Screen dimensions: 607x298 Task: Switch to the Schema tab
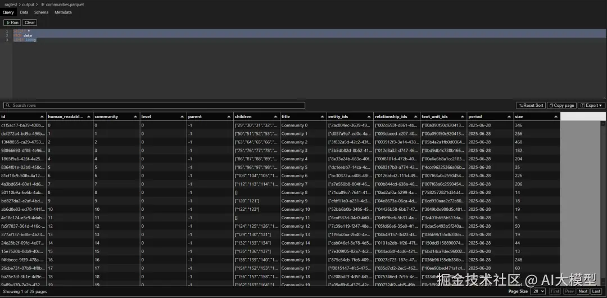41,12
